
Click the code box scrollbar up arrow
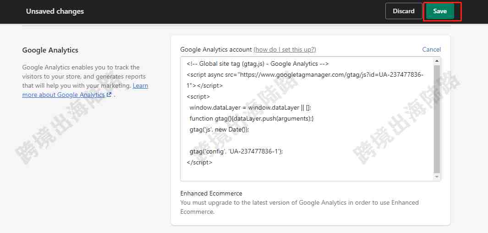(437, 61)
